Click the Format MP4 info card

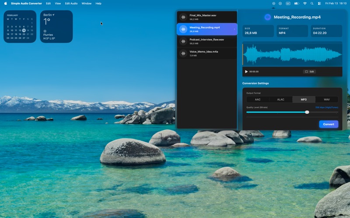click(x=292, y=31)
